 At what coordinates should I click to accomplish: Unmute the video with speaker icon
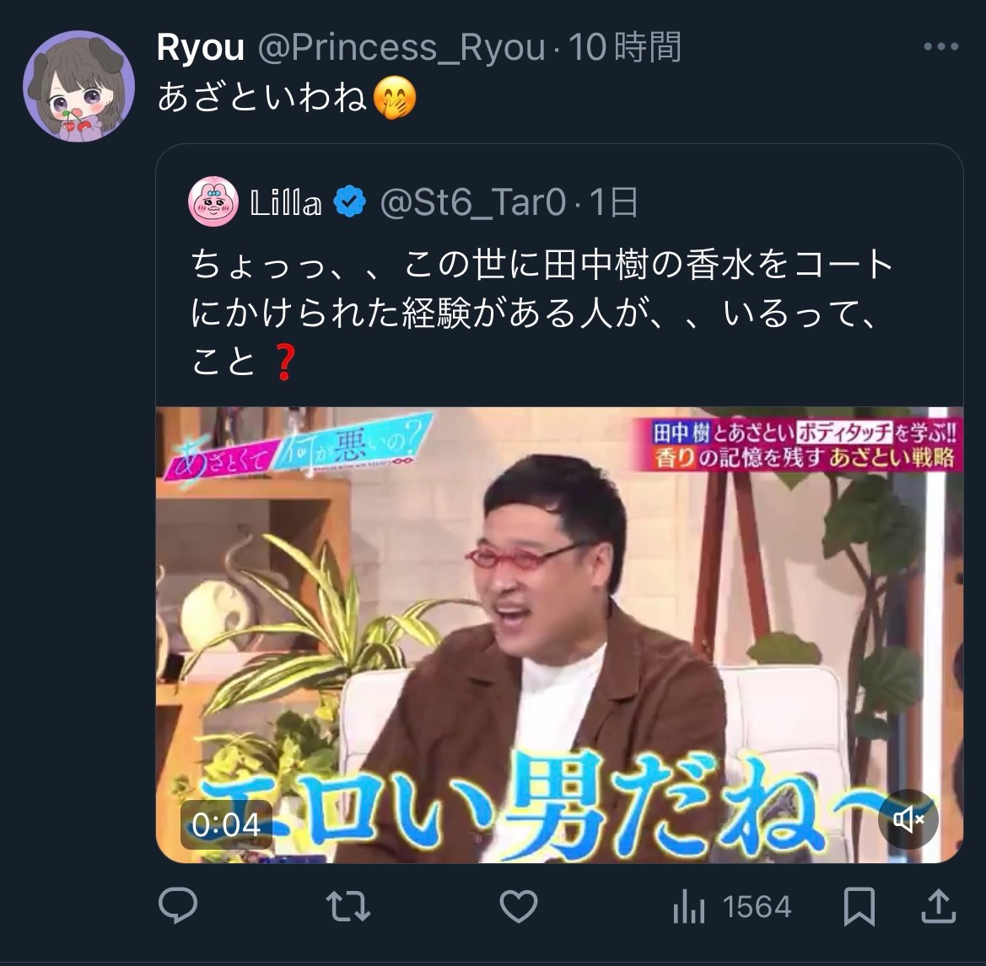click(908, 819)
